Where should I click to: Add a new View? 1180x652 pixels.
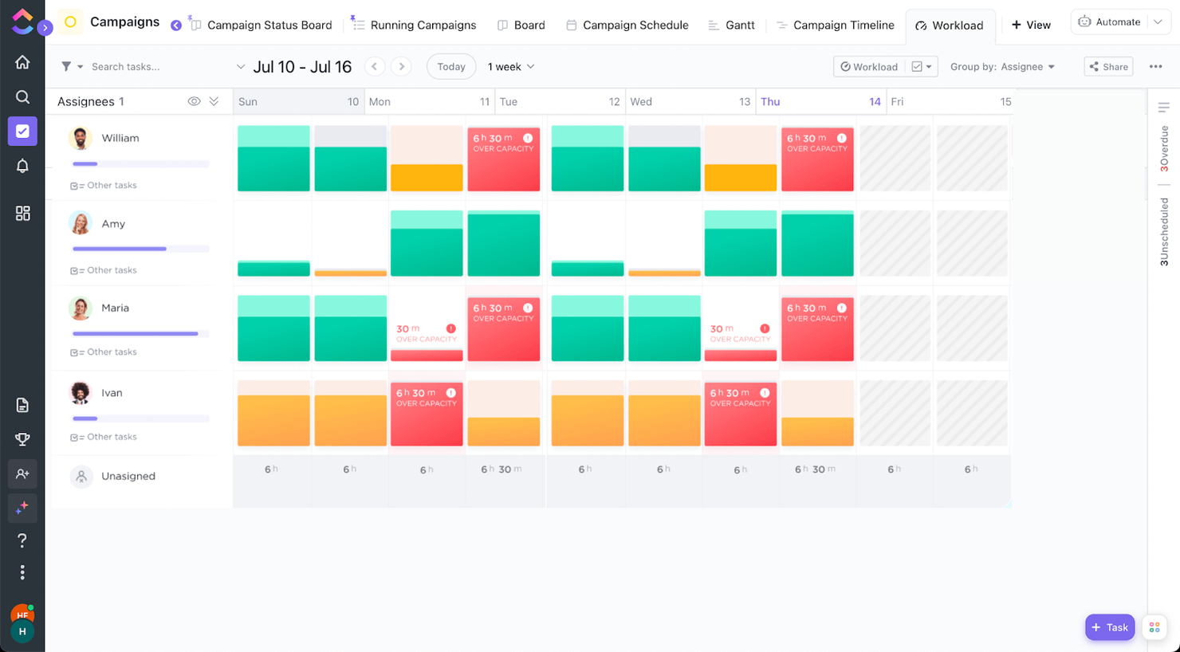1031,26
